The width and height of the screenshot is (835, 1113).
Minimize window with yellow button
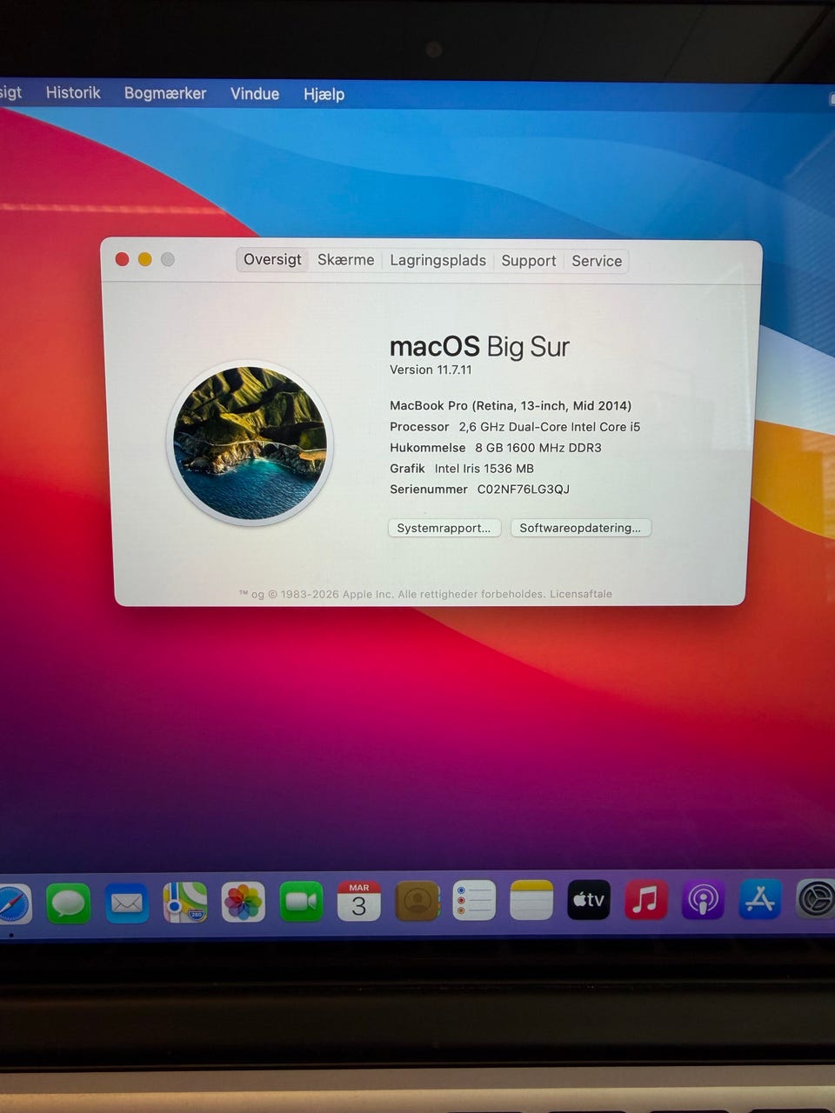click(x=144, y=258)
